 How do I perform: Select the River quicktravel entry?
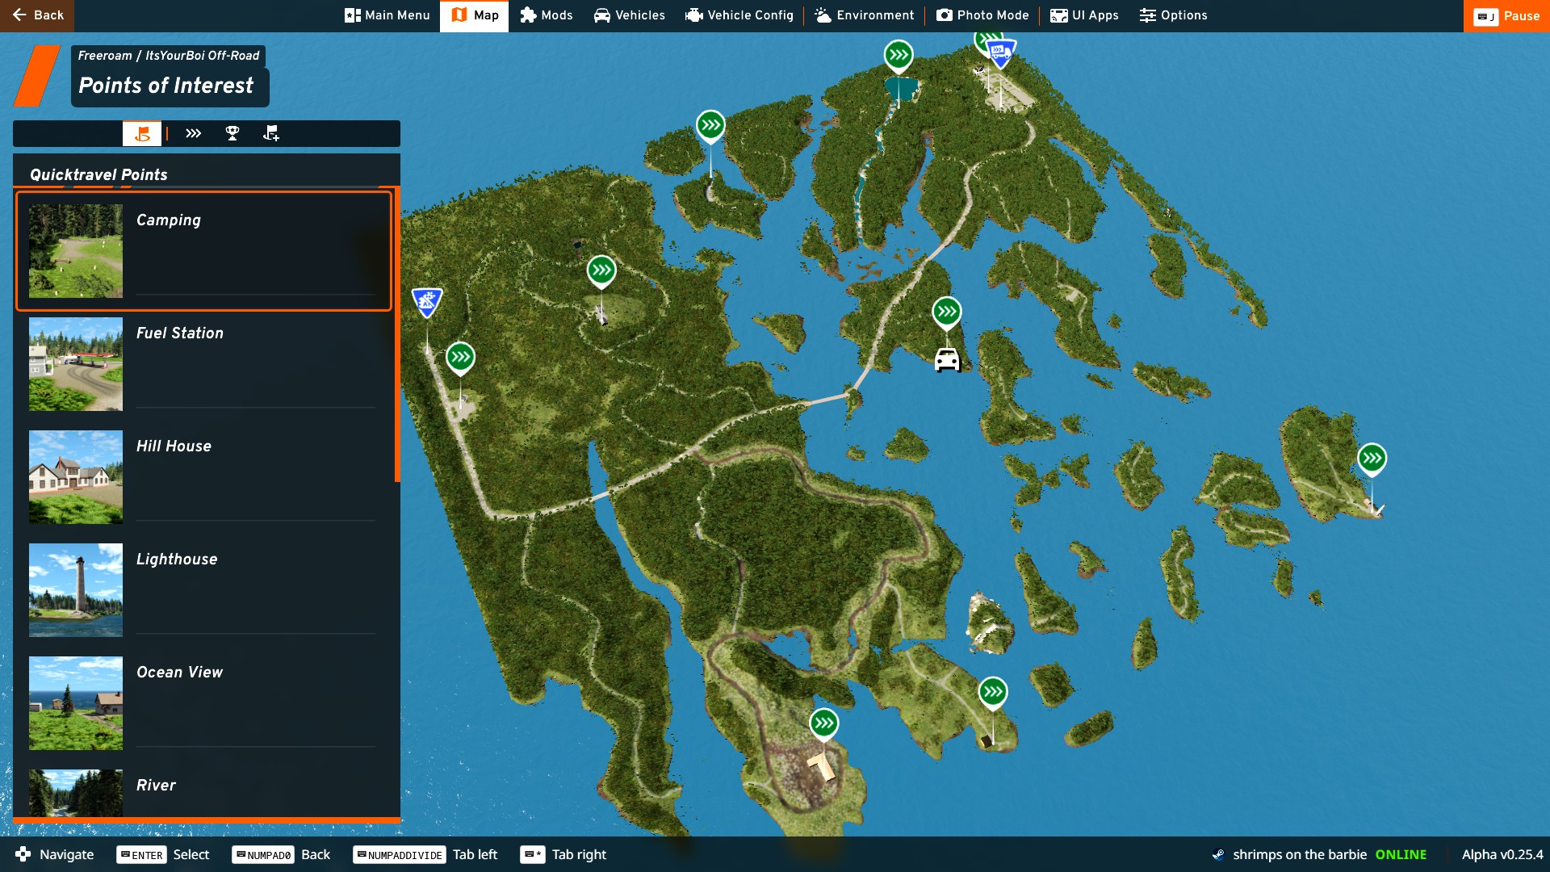pos(203,791)
